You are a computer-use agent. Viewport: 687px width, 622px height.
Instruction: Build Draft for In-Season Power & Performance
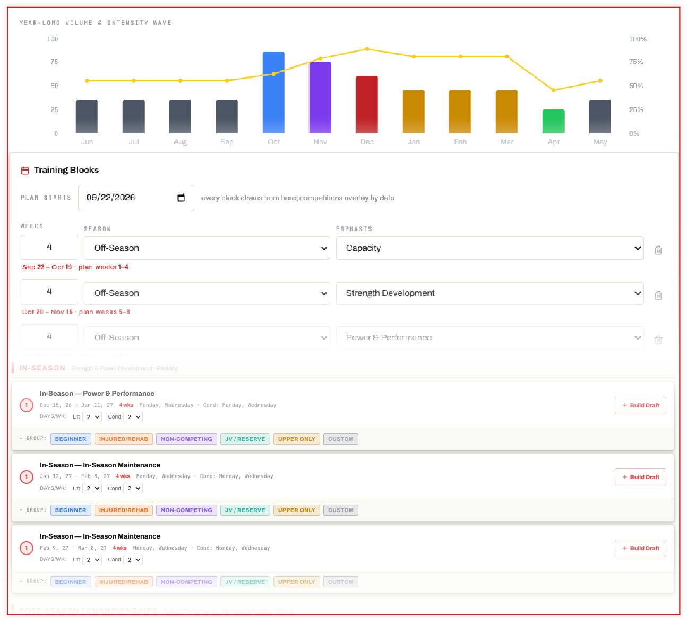point(640,405)
